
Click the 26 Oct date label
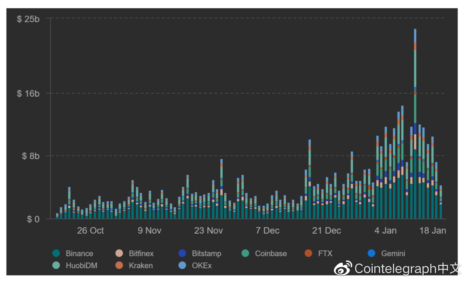90,231
